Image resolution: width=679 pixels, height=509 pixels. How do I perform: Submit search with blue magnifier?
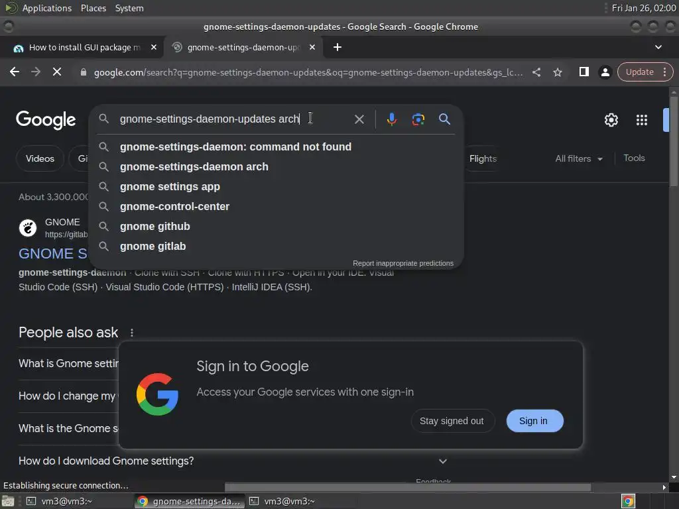click(x=444, y=119)
